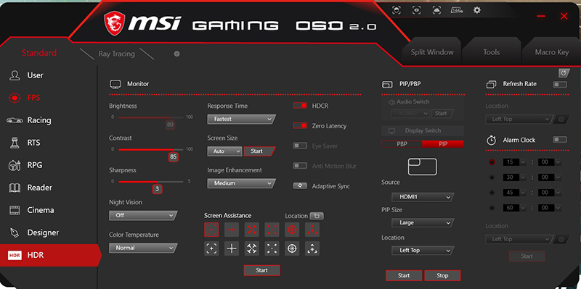
Task: Open the PIP Size dropdown
Action: 423,223
